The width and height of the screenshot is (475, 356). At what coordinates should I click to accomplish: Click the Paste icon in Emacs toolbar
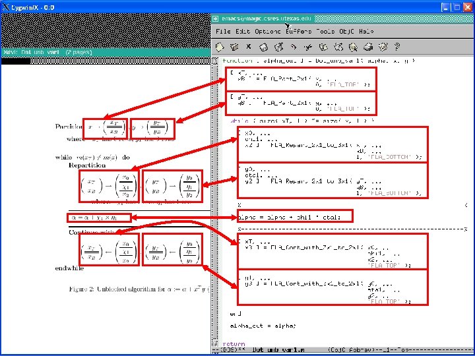[x=338, y=47]
